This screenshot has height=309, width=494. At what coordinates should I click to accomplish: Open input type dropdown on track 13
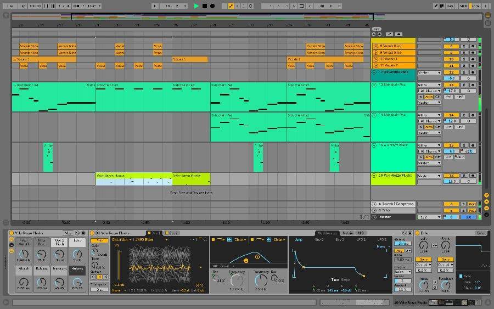coord(429,85)
